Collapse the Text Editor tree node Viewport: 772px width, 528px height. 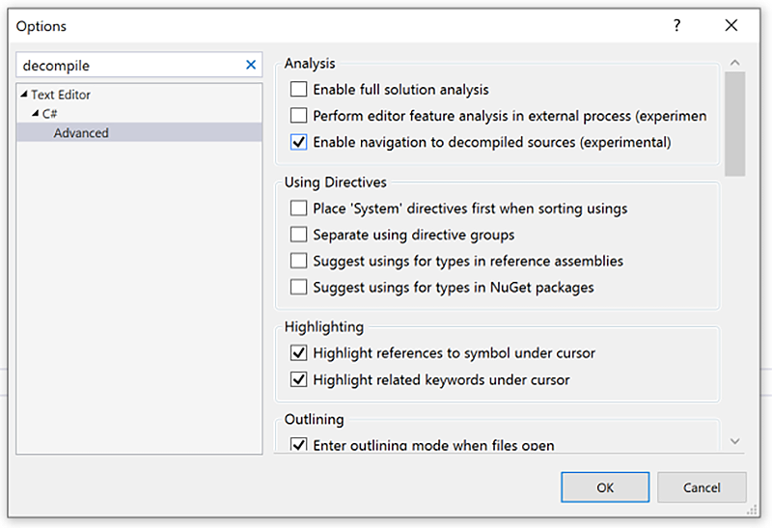pyautogui.click(x=24, y=96)
